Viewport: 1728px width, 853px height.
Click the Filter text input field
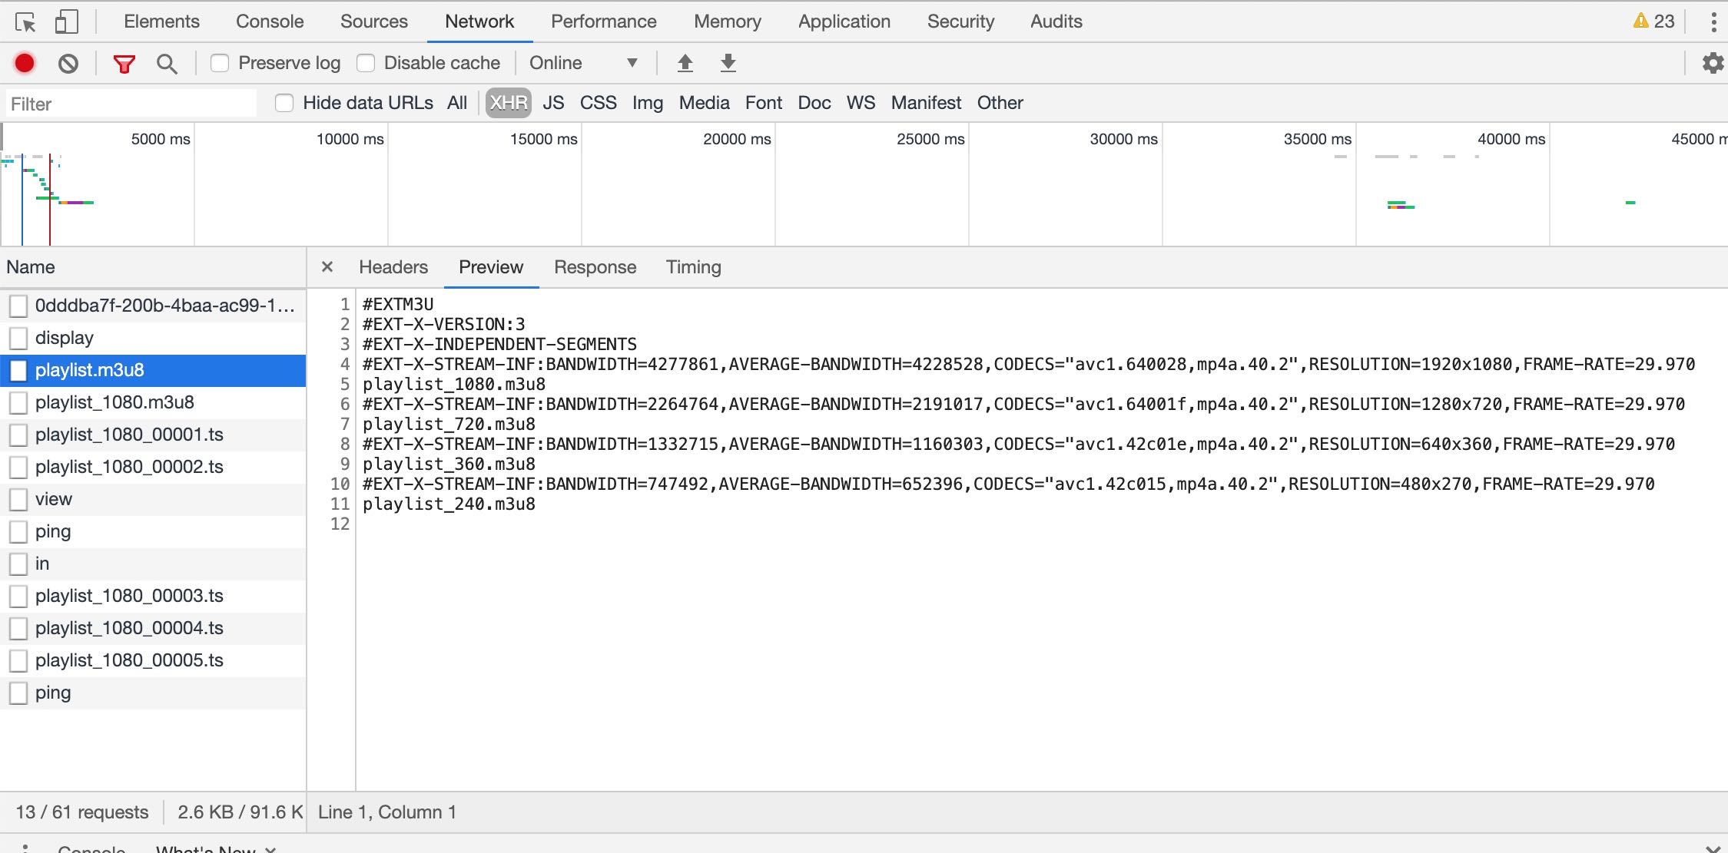[131, 104]
